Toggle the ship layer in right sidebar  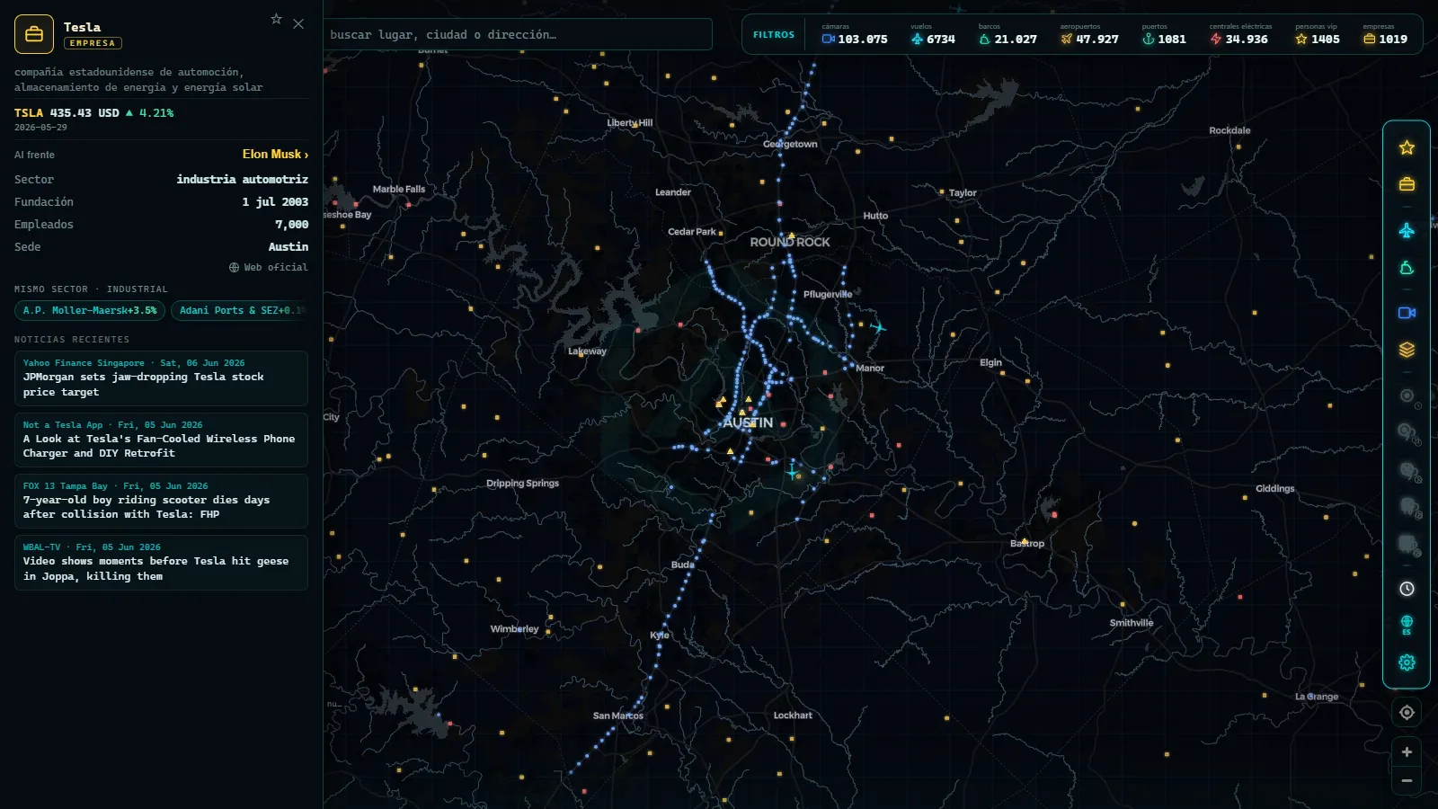(x=1407, y=268)
